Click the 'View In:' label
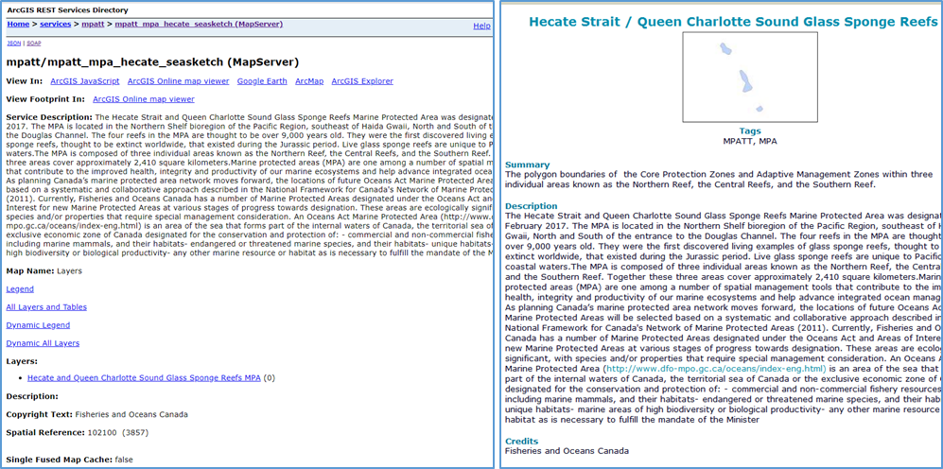 [24, 81]
